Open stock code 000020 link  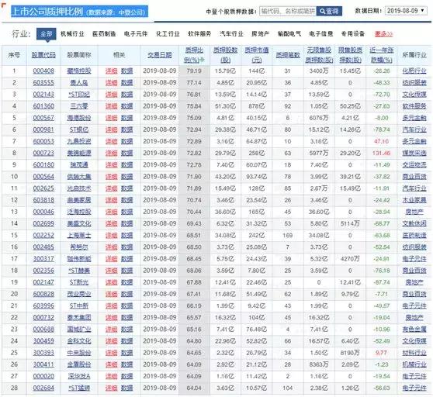pos(43,376)
